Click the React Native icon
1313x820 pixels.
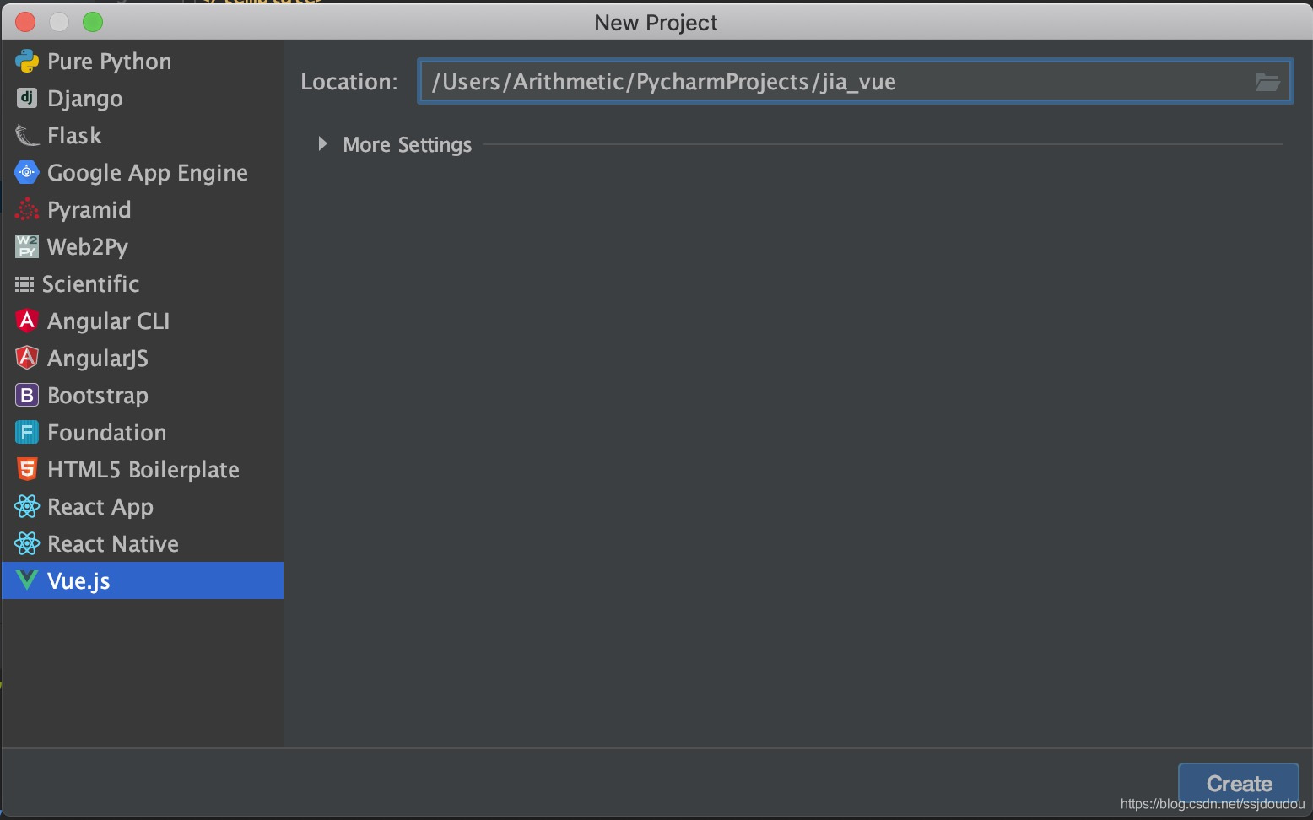pos(26,543)
